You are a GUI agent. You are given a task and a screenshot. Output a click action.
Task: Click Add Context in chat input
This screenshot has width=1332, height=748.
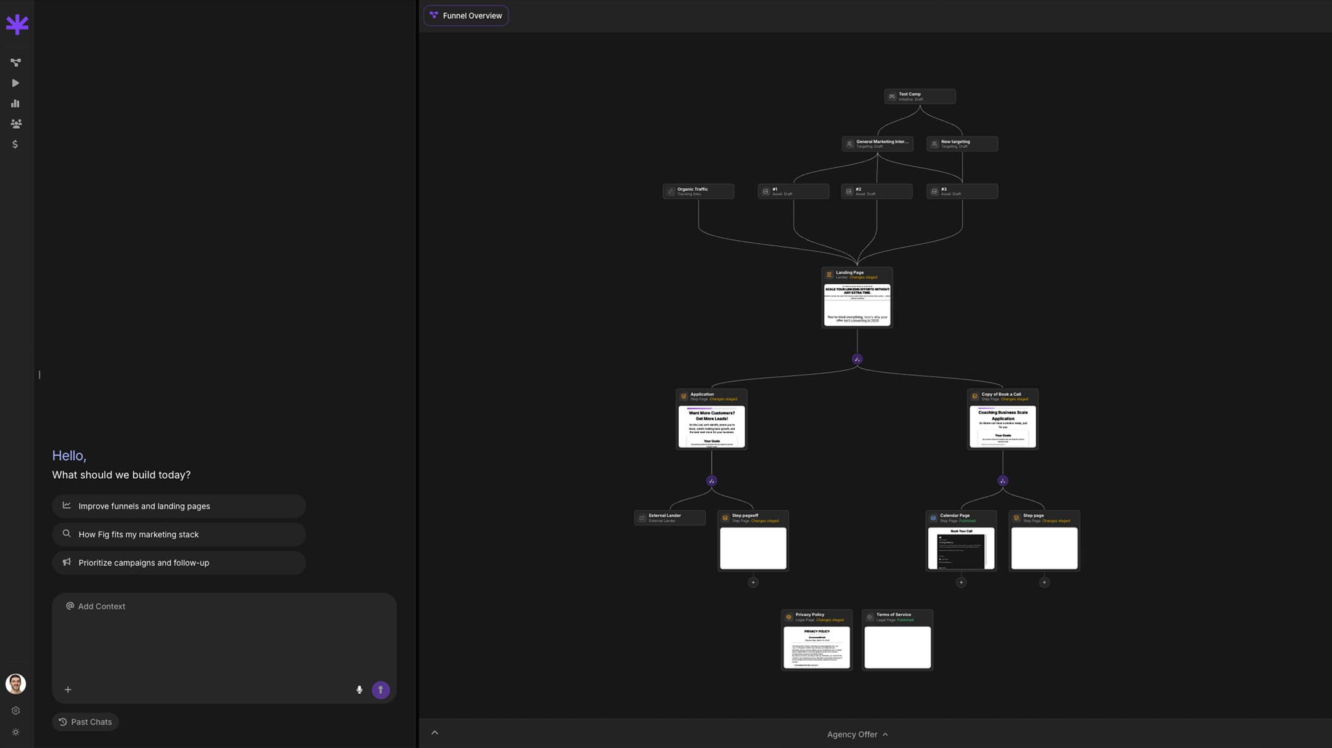(x=96, y=606)
